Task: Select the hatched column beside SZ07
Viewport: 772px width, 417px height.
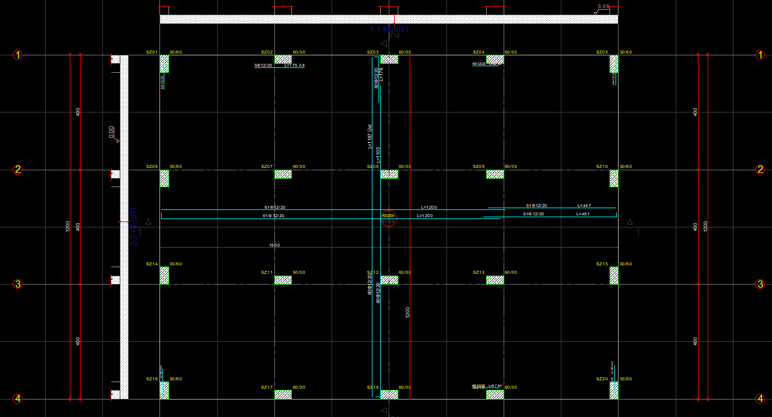Action: (x=283, y=175)
